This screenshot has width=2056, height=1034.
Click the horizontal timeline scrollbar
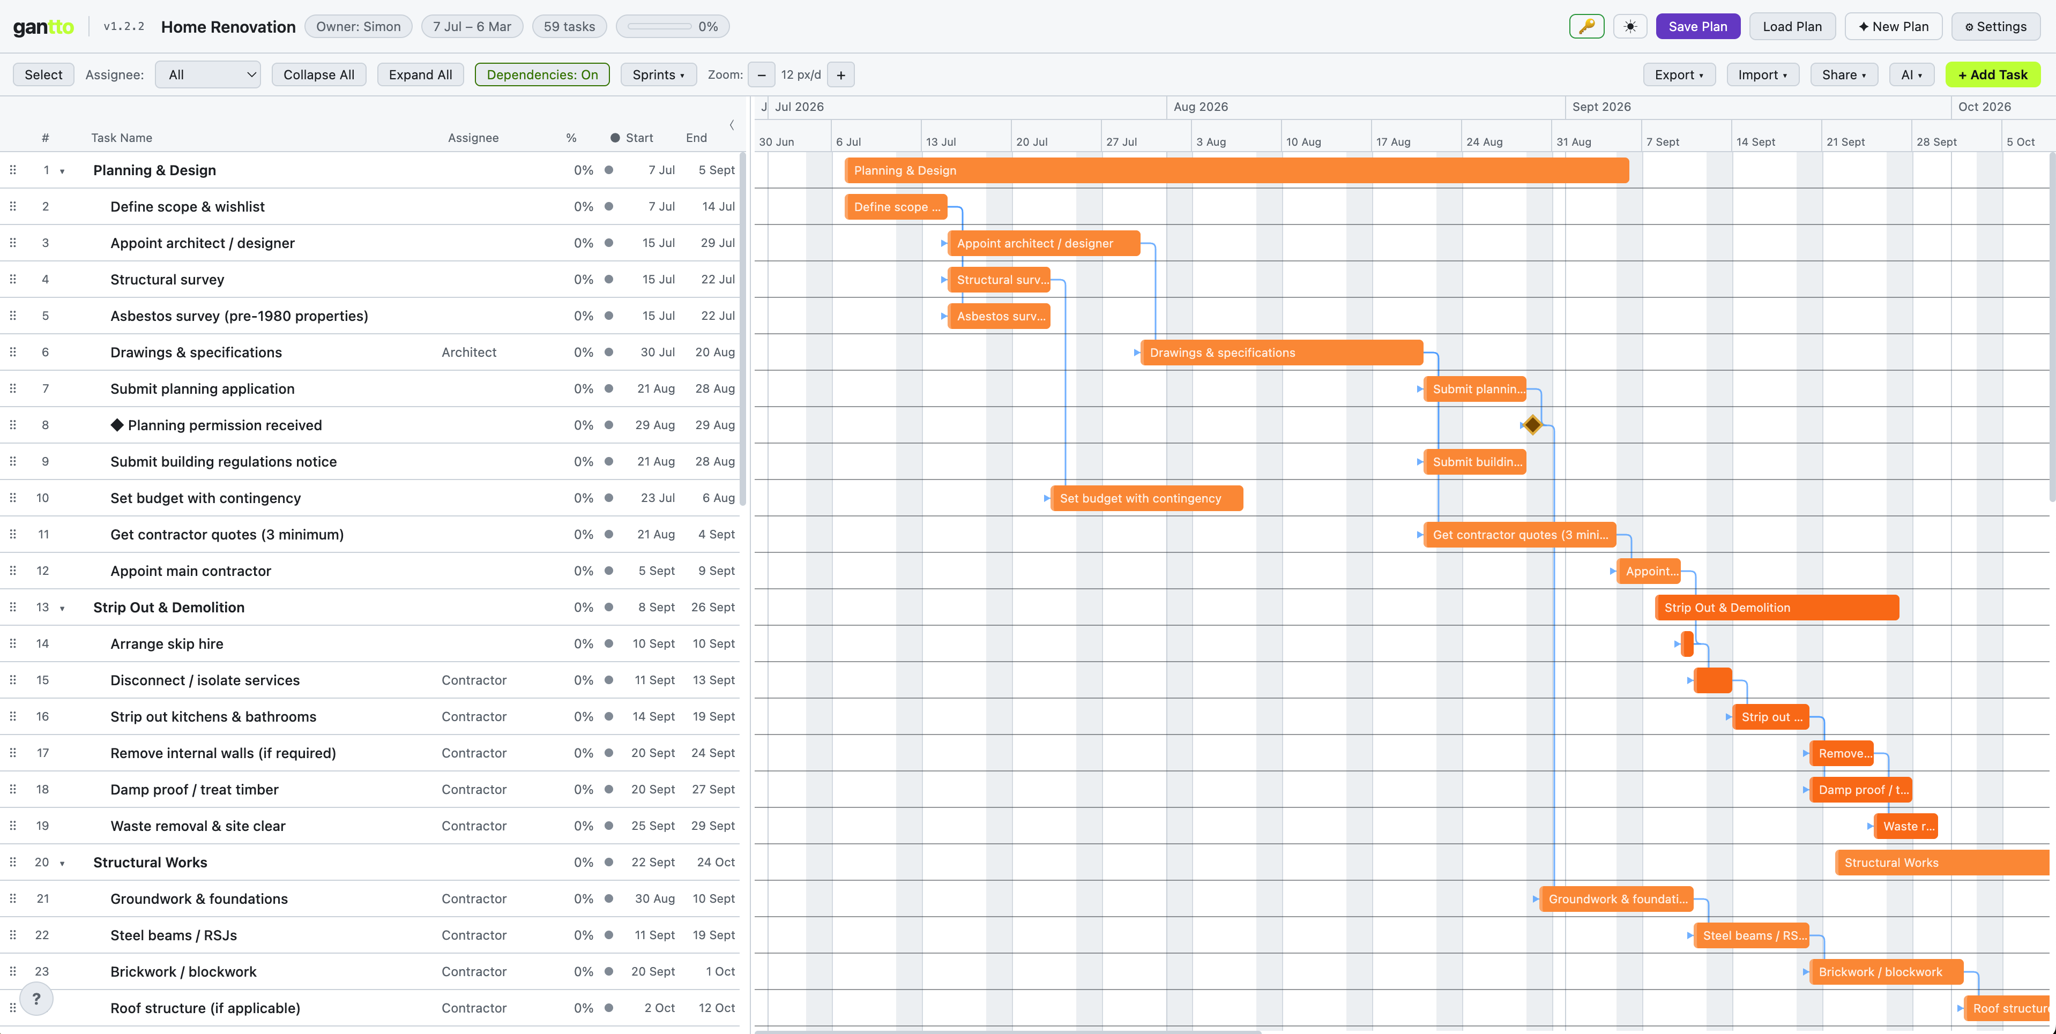pyautogui.click(x=1007, y=1031)
